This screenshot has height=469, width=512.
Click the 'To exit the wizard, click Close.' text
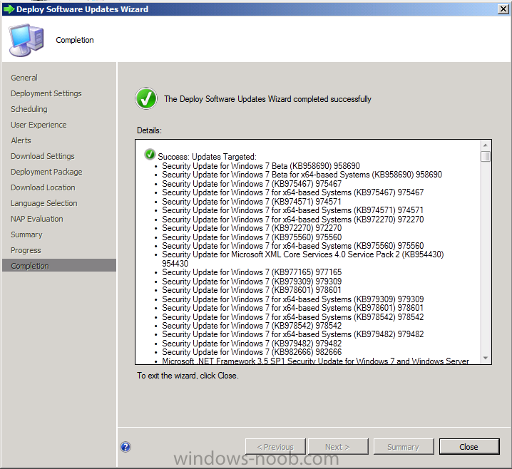point(188,376)
